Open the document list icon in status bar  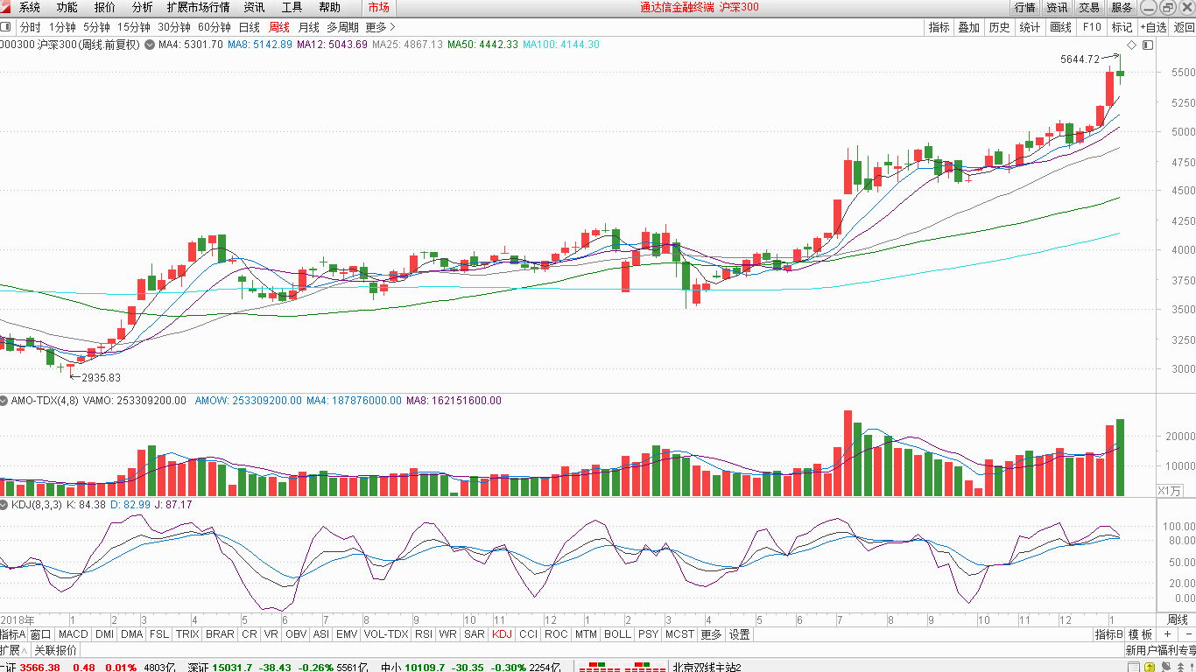click(x=1134, y=667)
